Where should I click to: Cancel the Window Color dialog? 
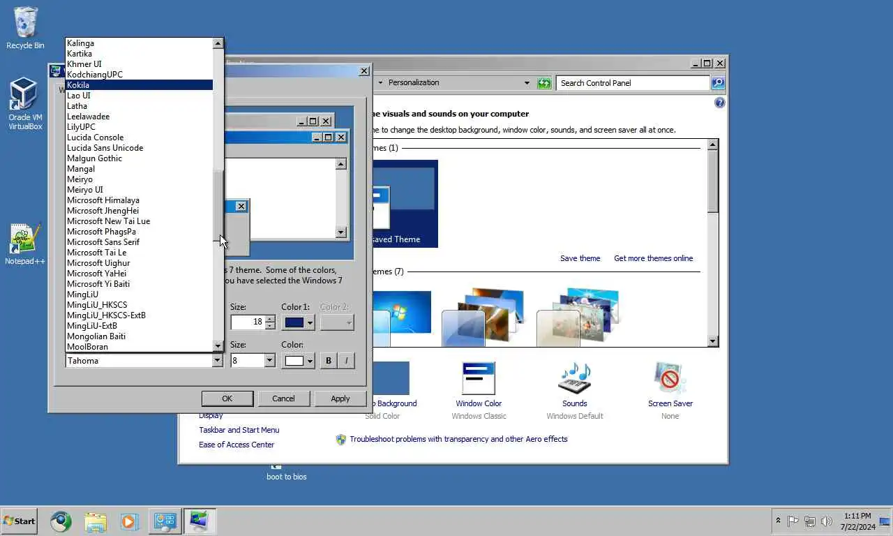tap(283, 399)
